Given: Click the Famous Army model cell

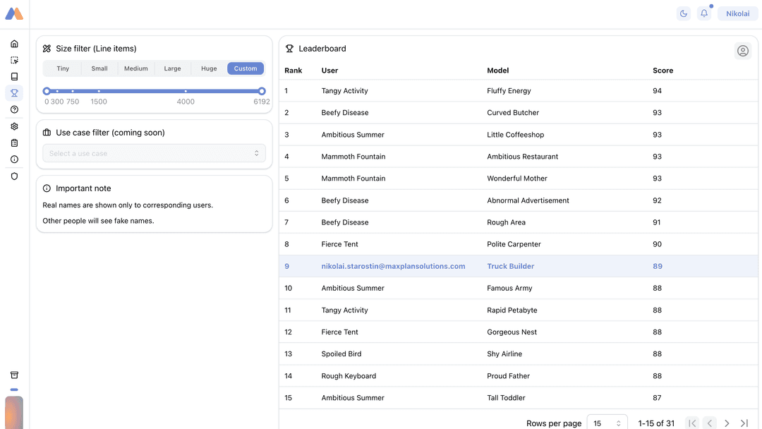Looking at the screenshot, I should coord(509,288).
